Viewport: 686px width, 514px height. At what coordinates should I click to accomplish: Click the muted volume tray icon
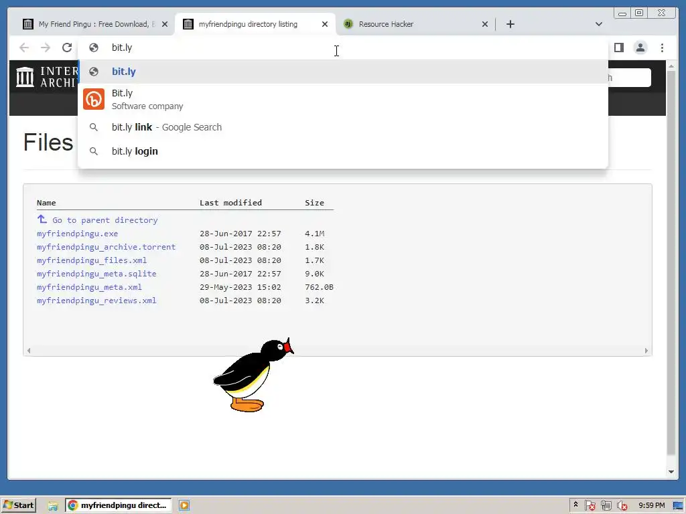[x=622, y=506]
